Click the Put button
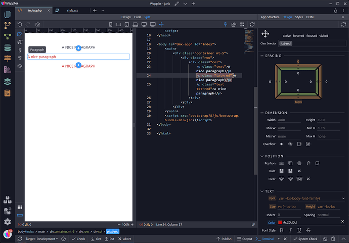The image size is (349, 243). pos(110,239)
